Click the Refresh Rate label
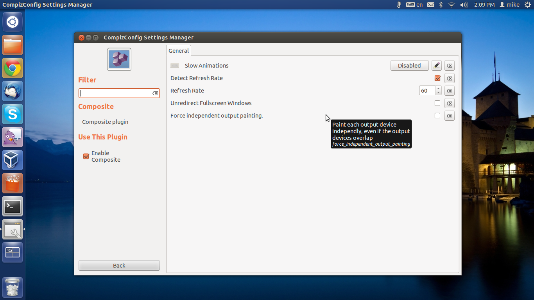534x300 pixels. coord(187,91)
